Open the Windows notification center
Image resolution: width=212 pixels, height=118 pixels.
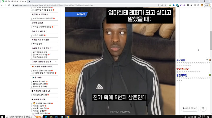[x=208, y=117]
